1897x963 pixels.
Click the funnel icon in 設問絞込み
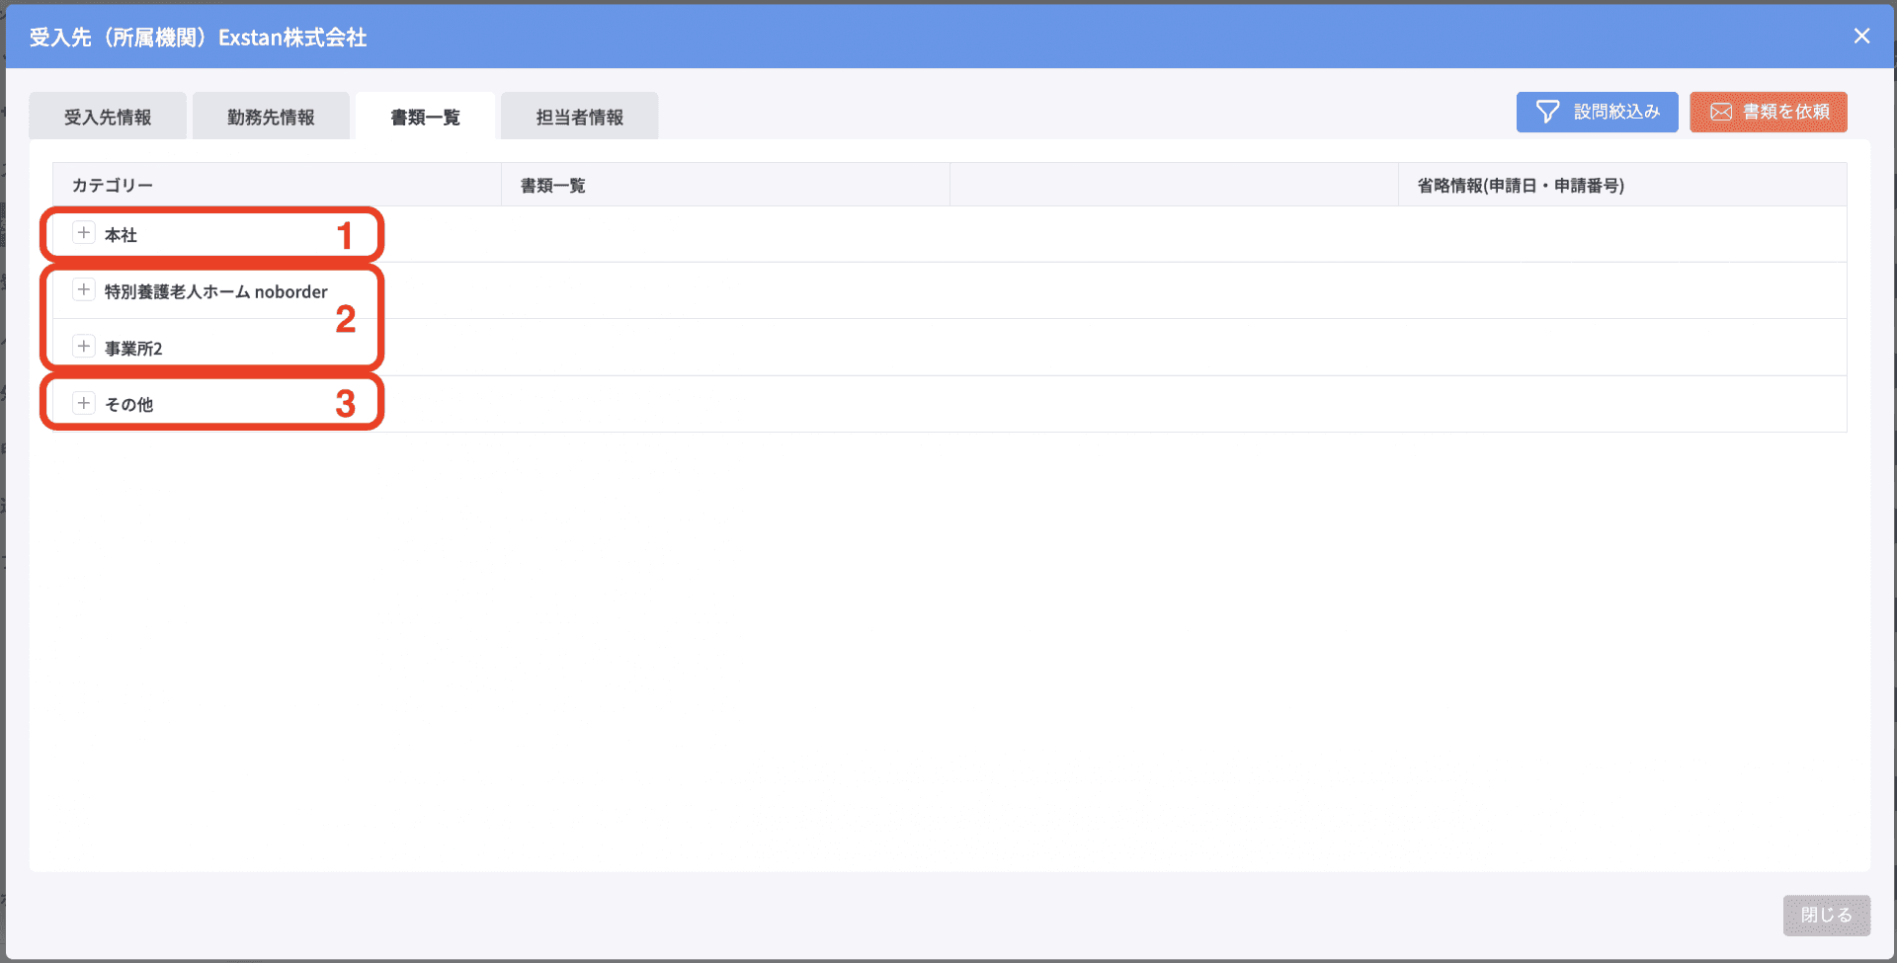tap(1547, 112)
